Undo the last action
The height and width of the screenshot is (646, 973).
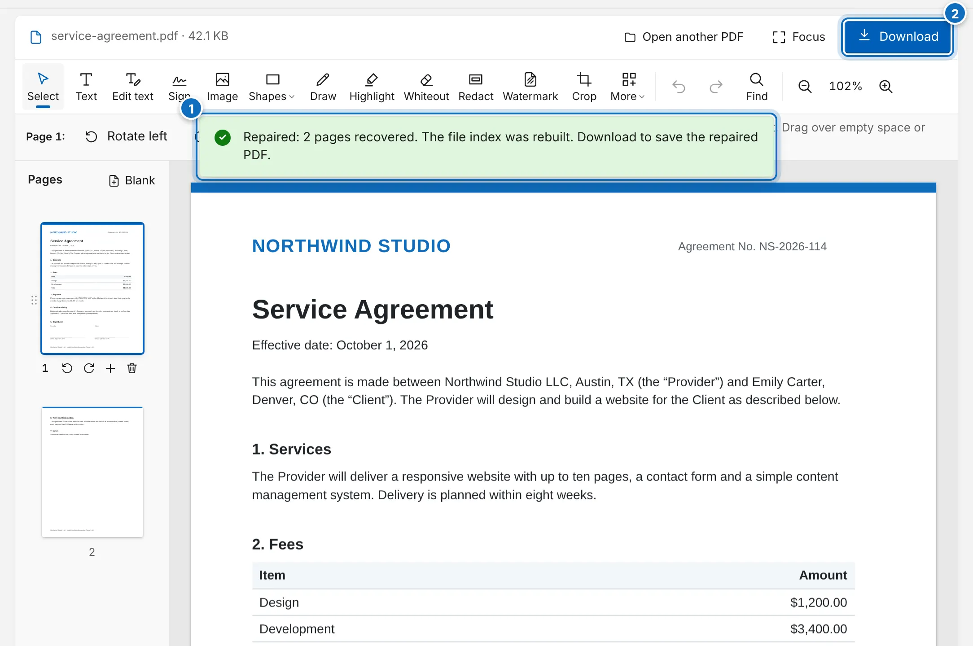click(679, 86)
